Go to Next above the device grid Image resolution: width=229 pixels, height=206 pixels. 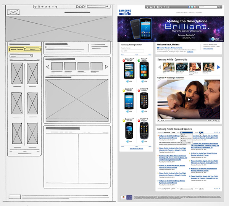150,55
